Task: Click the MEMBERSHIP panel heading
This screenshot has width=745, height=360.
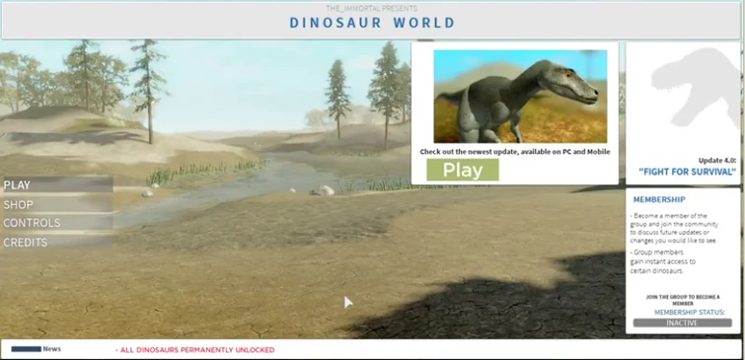Action: click(x=659, y=199)
